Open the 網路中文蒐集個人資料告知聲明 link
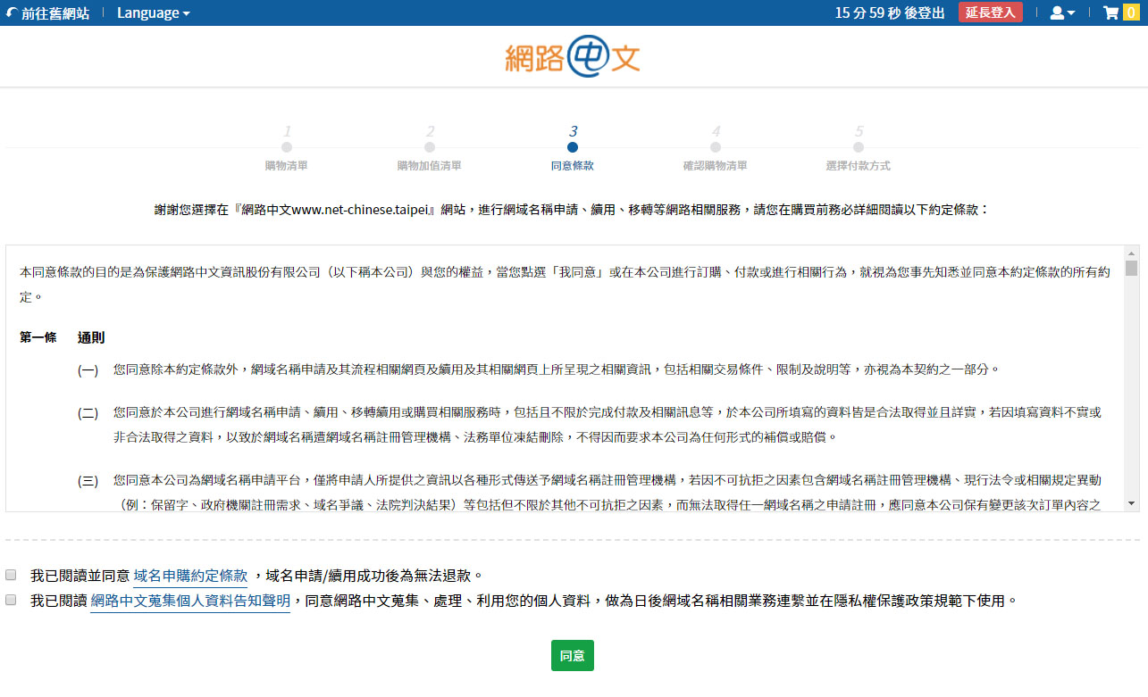Viewport: 1148px width, 697px height. pyautogui.click(x=190, y=602)
